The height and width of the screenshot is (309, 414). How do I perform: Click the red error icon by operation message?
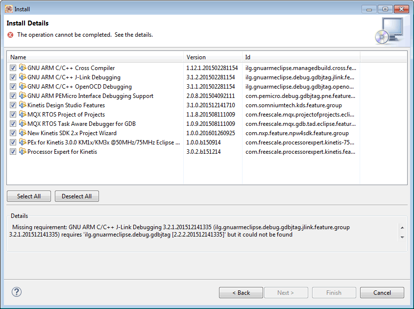coord(10,35)
